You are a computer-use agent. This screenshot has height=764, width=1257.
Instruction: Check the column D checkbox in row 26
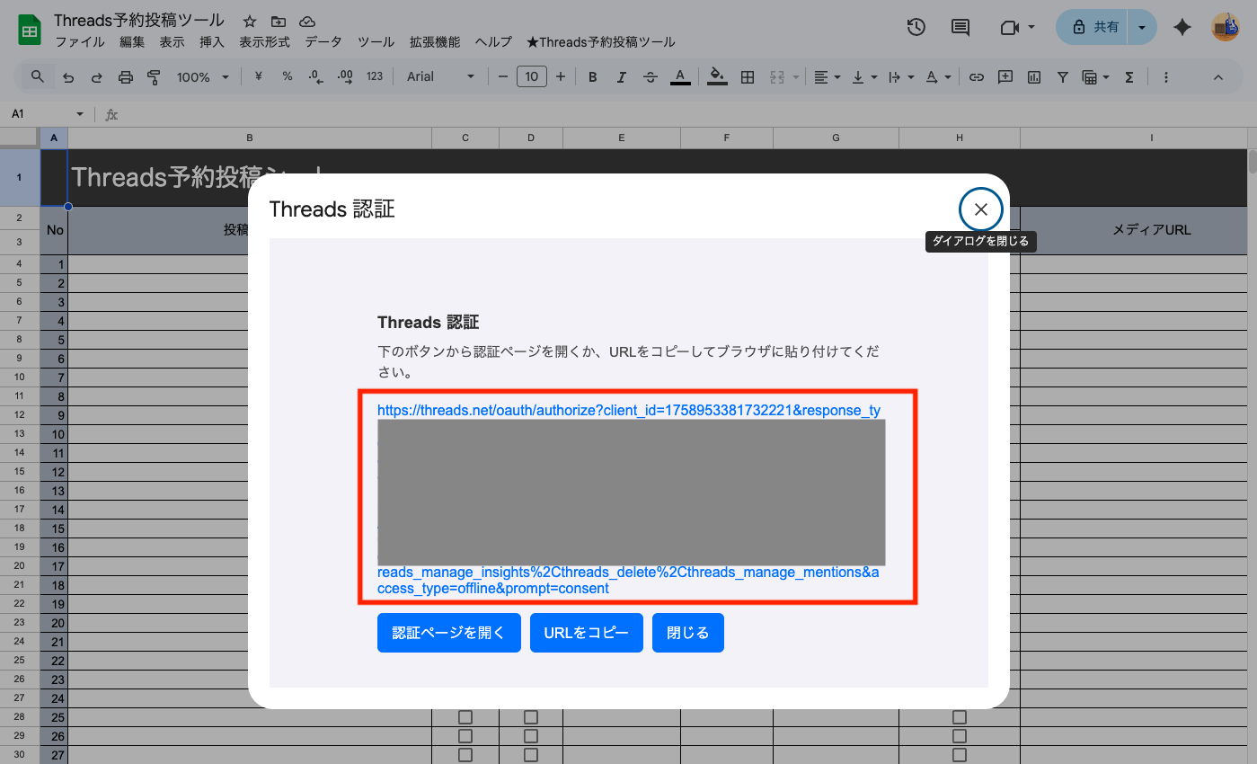click(x=531, y=736)
